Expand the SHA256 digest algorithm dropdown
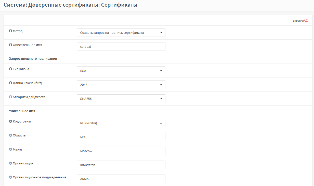314x186 pixels. 121,99
